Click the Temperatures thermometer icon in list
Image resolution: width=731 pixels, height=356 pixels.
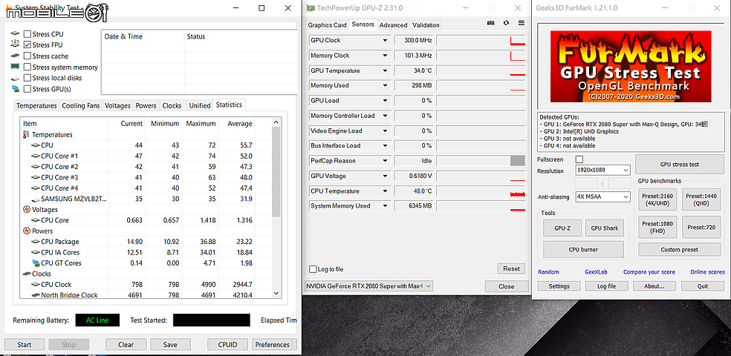(x=26, y=134)
